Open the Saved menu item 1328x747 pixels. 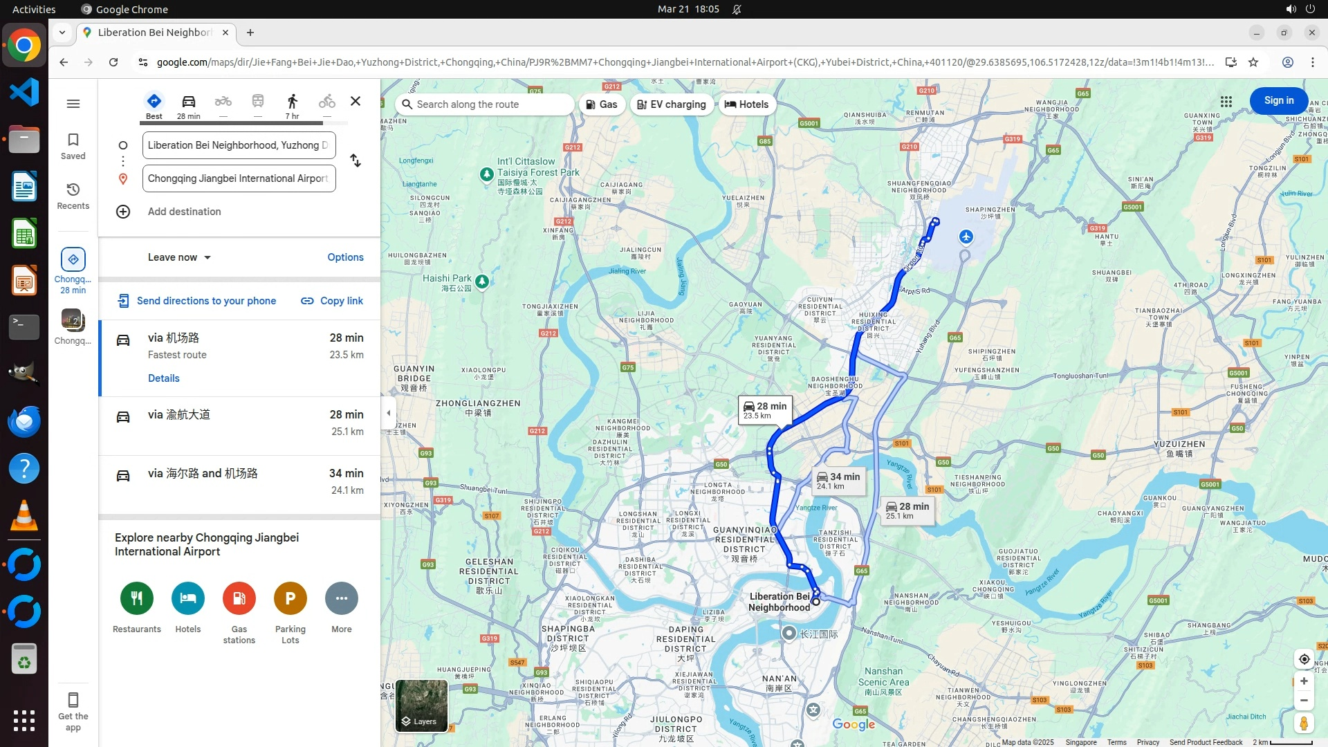pyautogui.click(x=73, y=146)
